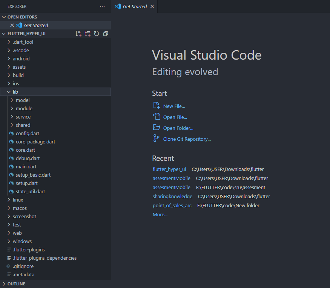Open core_package.dart file
The width and height of the screenshot is (330, 288).
55,142
